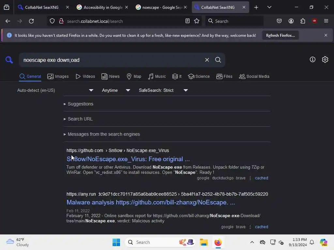
Task: Open the Sn8ow/NoEscape.exe_Virus result link
Action: pyautogui.click(x=128, y=159)
